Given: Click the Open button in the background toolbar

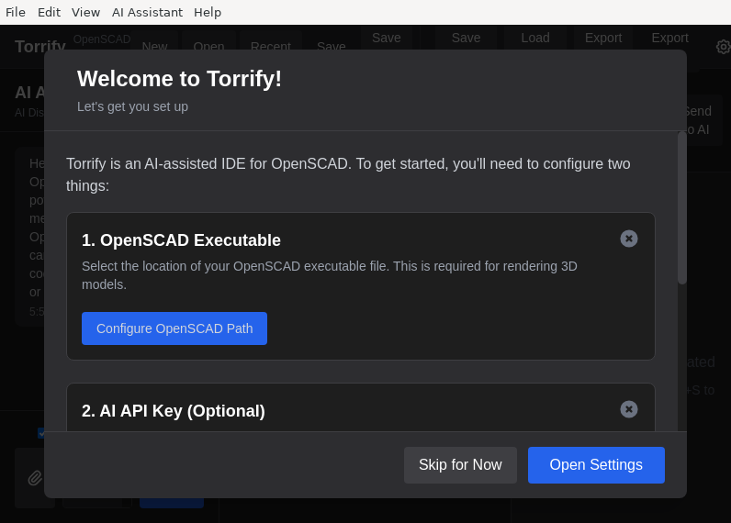Looking at the screenshot, I should pyautogui.click(x=208, y=42).
